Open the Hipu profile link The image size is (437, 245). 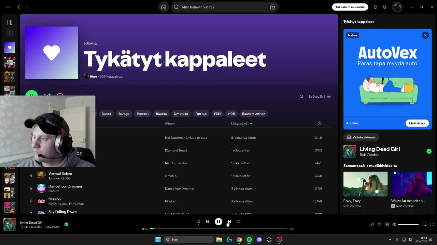(93, 77)
